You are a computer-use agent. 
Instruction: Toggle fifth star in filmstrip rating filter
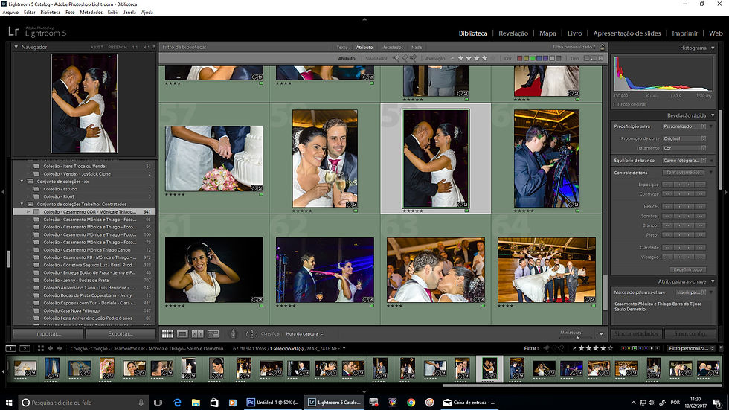click(x=611, y=348)
